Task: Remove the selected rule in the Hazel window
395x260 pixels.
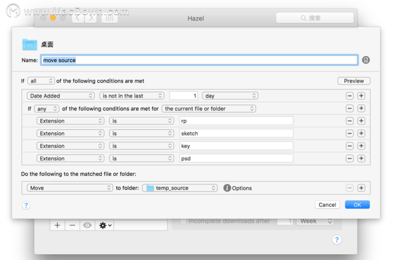Action: click(x=72, y=225)
